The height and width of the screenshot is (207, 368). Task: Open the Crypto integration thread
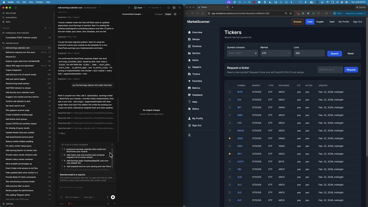click(x=14, y=70)
